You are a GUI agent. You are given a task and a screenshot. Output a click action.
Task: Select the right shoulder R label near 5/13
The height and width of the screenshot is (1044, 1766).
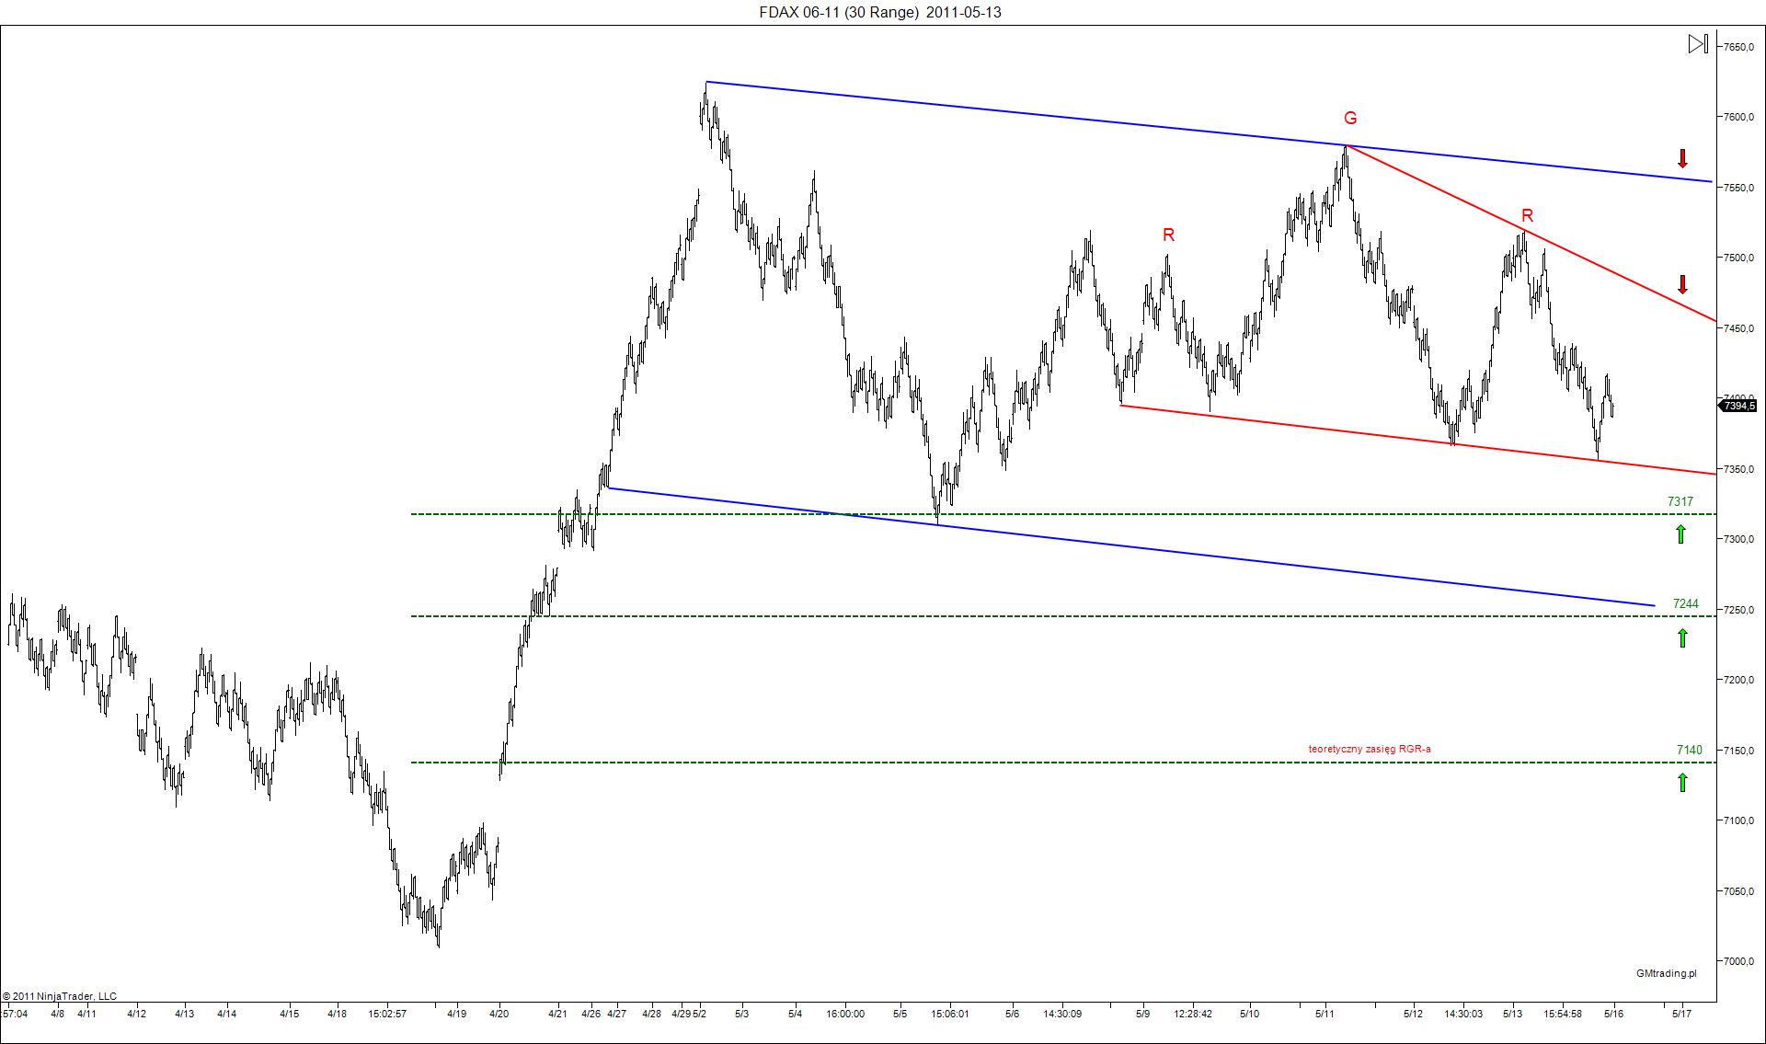1527,216
